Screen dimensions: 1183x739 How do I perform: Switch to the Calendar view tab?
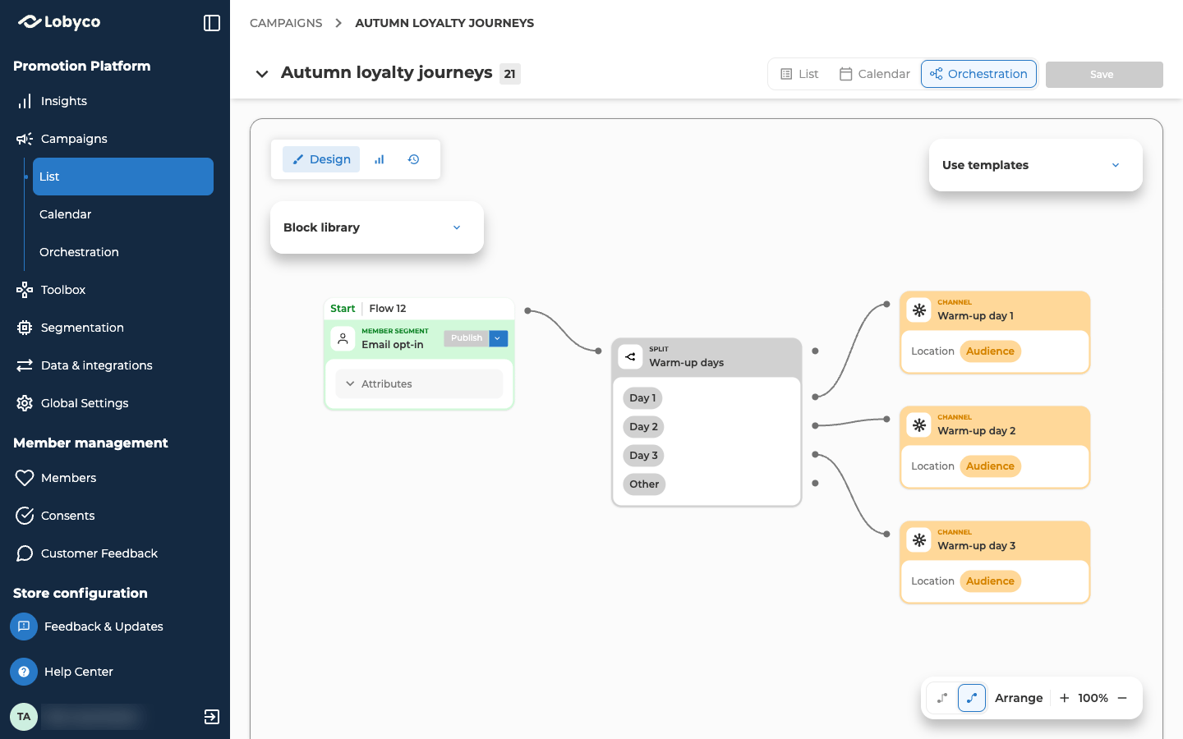[x=875, y=74]
